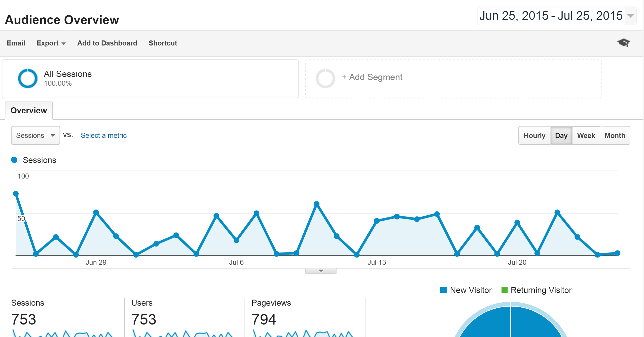
Task: Click the New Visitor blue legend square
Action: click(443, 290)
